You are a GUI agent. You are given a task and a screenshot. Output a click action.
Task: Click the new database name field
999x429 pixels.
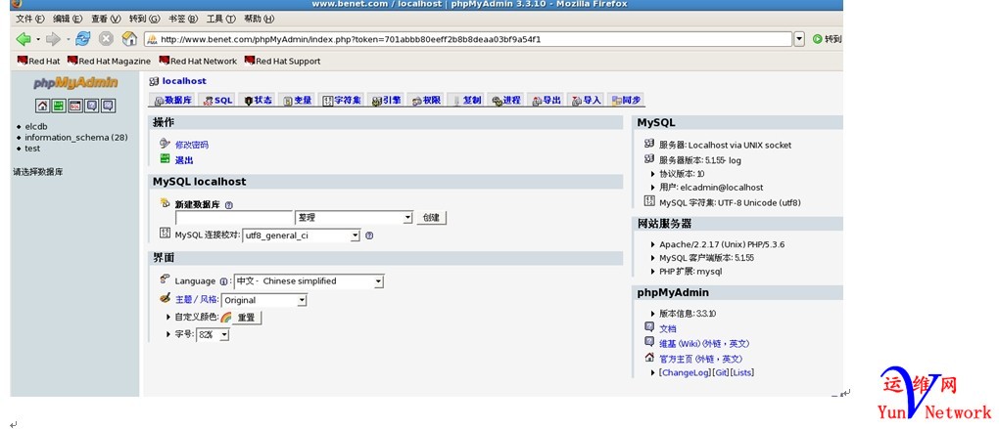coord(234,217)
